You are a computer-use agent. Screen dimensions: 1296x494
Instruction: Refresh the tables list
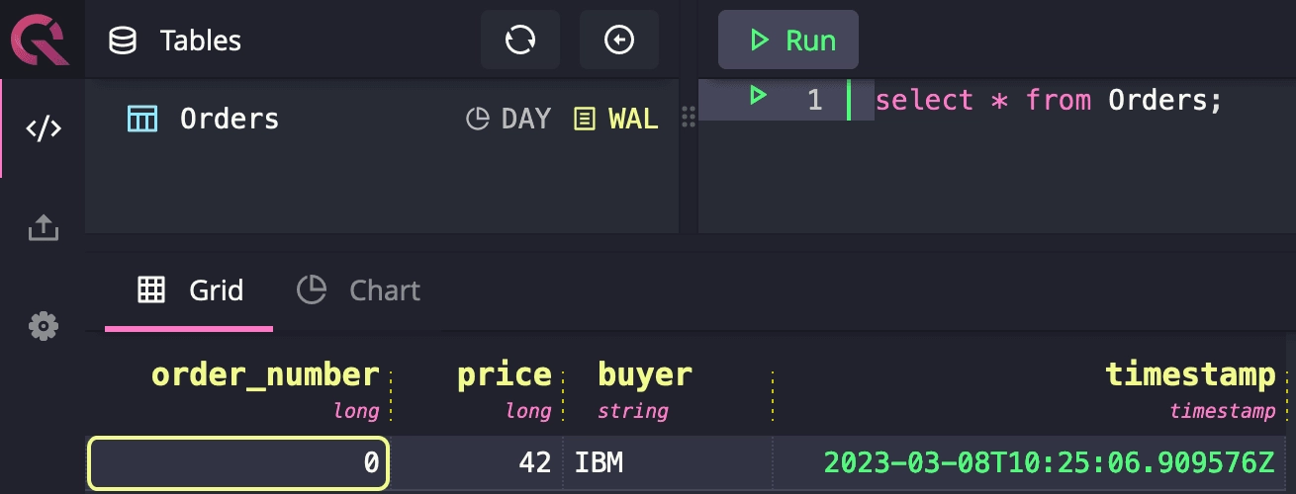tap(519, 41)
